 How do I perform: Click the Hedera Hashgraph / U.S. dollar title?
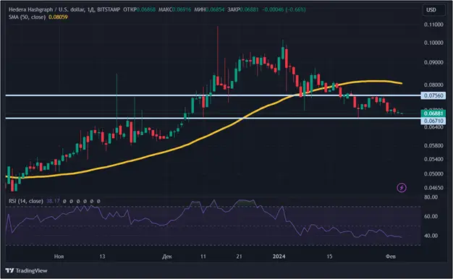[46, 9]
